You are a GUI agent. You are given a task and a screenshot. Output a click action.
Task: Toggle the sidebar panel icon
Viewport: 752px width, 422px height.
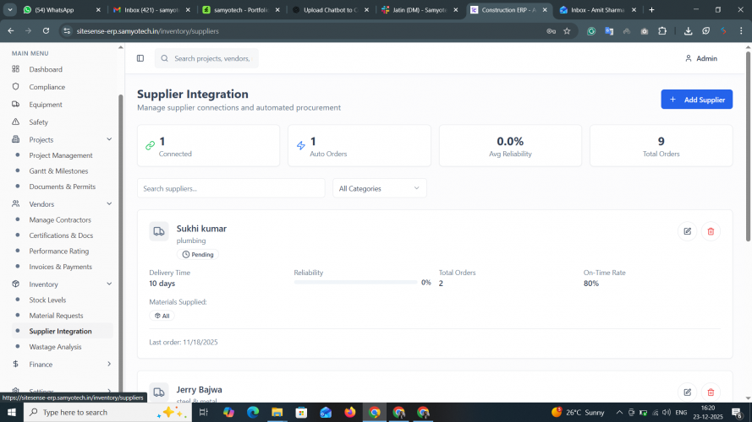[140, 58]
